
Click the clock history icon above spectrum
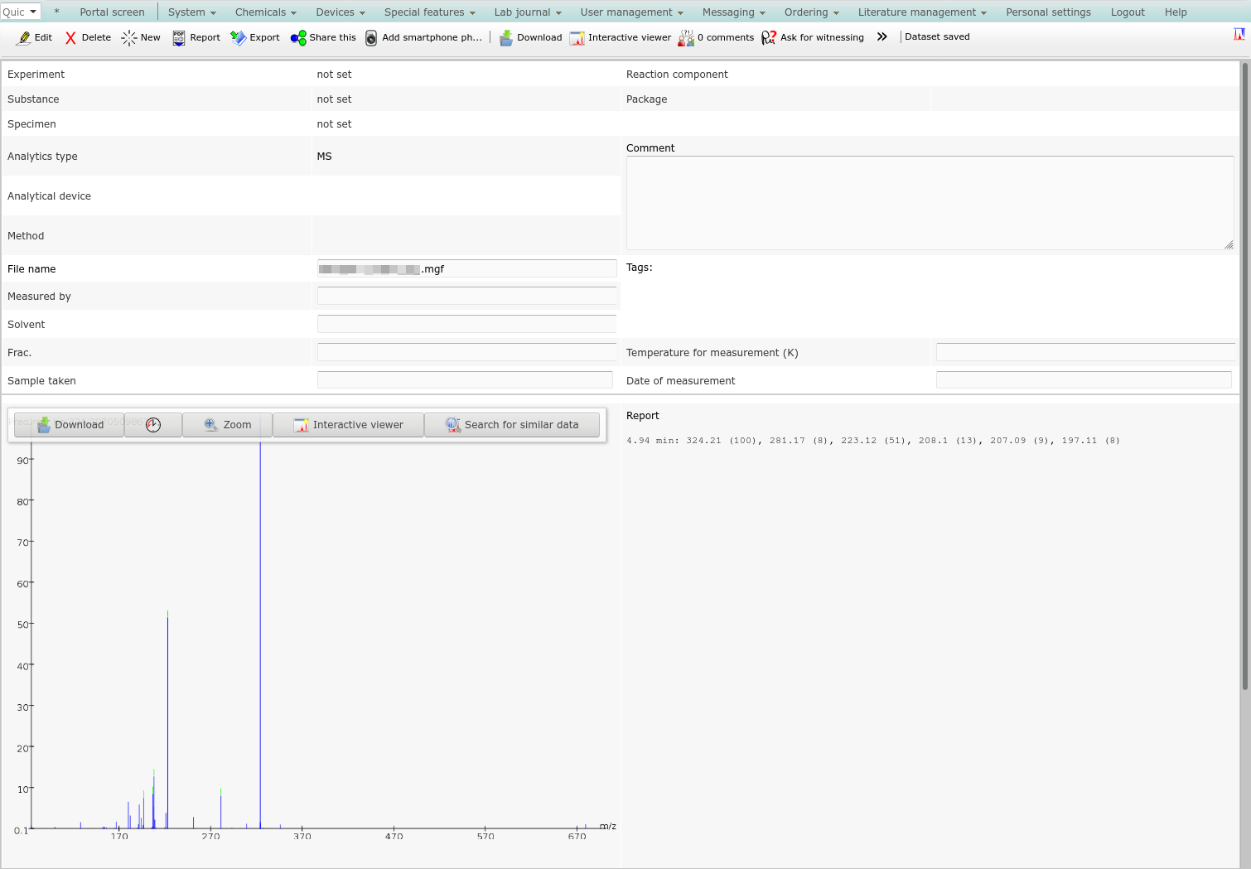pyautogui.click(x=153, y=425)
